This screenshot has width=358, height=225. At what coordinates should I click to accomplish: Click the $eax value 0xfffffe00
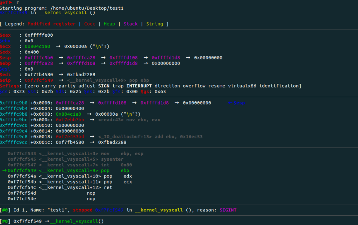click(39, 35)
